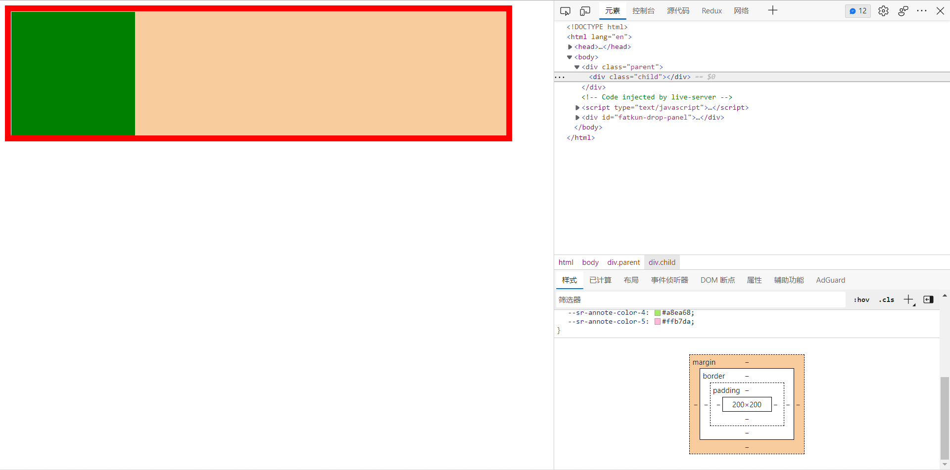Viewport: 950px width, 470px height.
Task: Click the styles pane vertical scrollbar thumb
Action: 945,418
